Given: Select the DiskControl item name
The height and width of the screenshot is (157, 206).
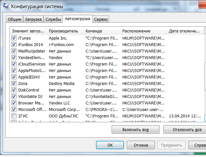Looking at the screenshot, I should [29, 90].
